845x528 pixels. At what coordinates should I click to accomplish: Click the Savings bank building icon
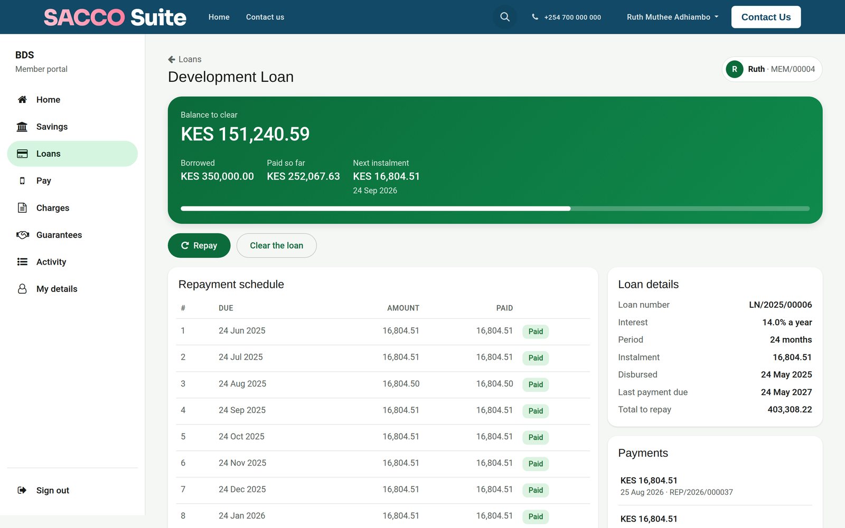click(22, 127)
